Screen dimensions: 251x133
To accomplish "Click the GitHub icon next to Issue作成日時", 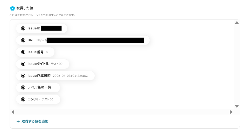I will click(23, 76).
